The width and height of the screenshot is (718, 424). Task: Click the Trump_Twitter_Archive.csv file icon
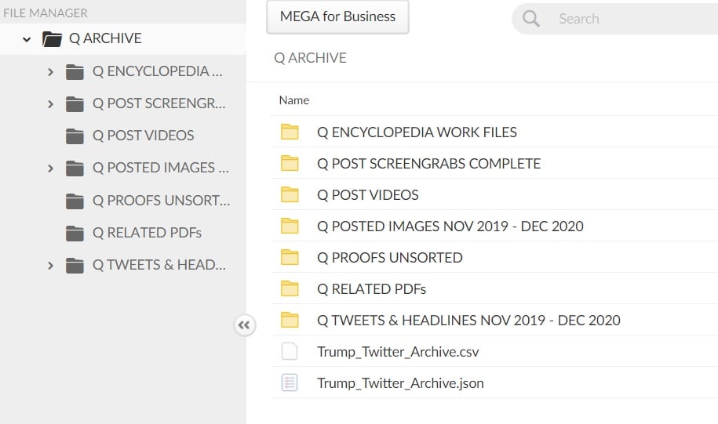coord(290,352)
